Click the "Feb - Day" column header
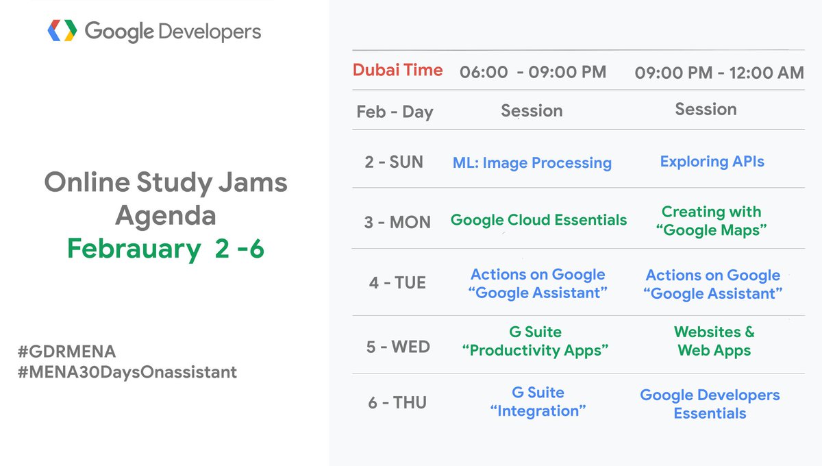Viewport: 822px width, 466px height. (x=395, y=112)
